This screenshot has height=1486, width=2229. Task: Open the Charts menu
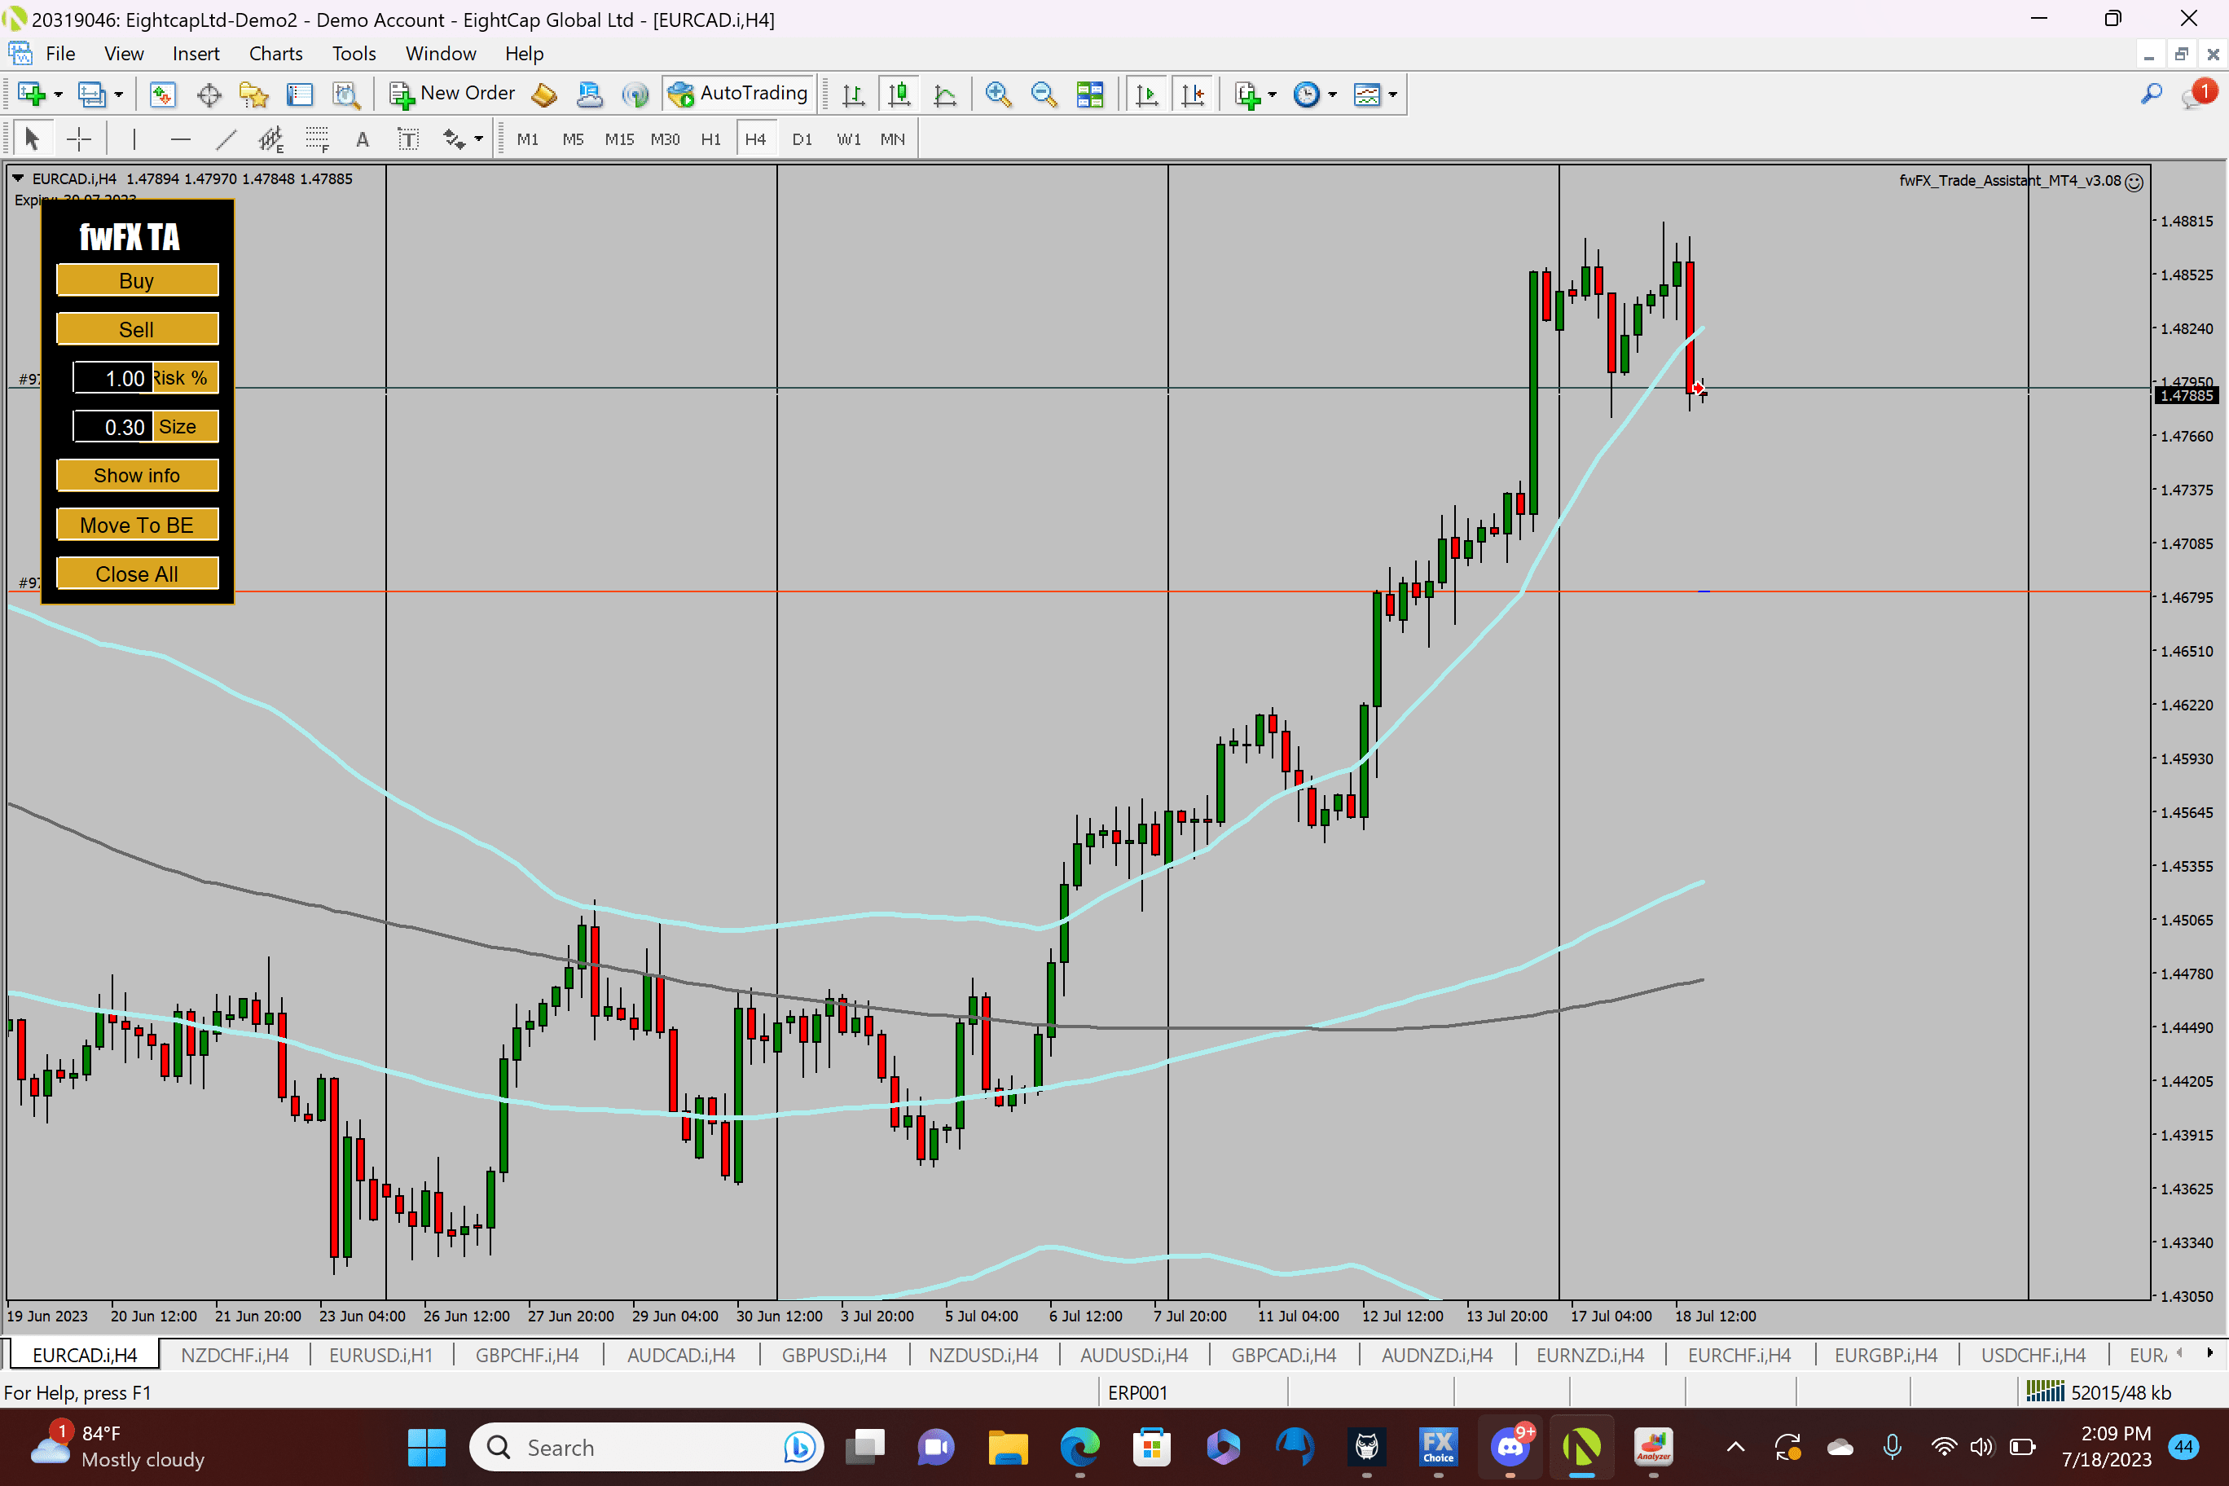click(275, 53)
